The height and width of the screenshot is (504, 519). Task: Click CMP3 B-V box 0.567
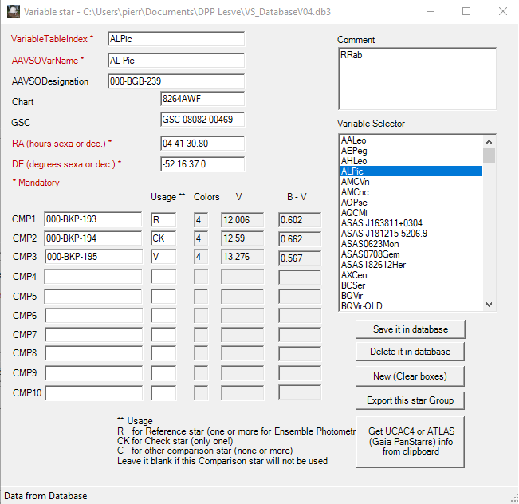coord(300,258)
